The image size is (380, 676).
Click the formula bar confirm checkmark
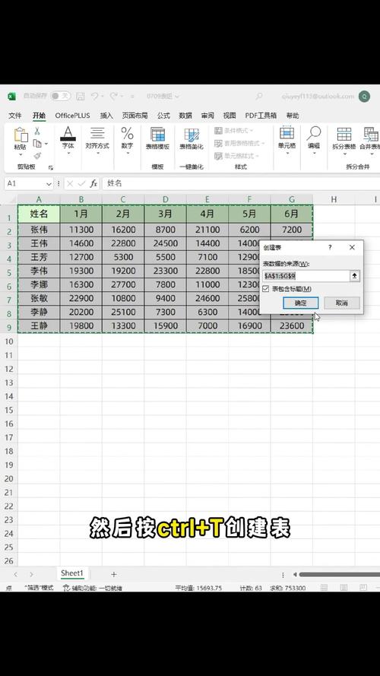(81, 184)
